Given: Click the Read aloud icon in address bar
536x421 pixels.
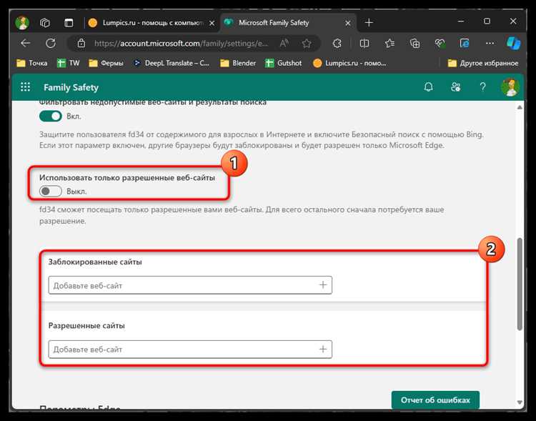Looking at the screenshot, I should coord(284,43).
